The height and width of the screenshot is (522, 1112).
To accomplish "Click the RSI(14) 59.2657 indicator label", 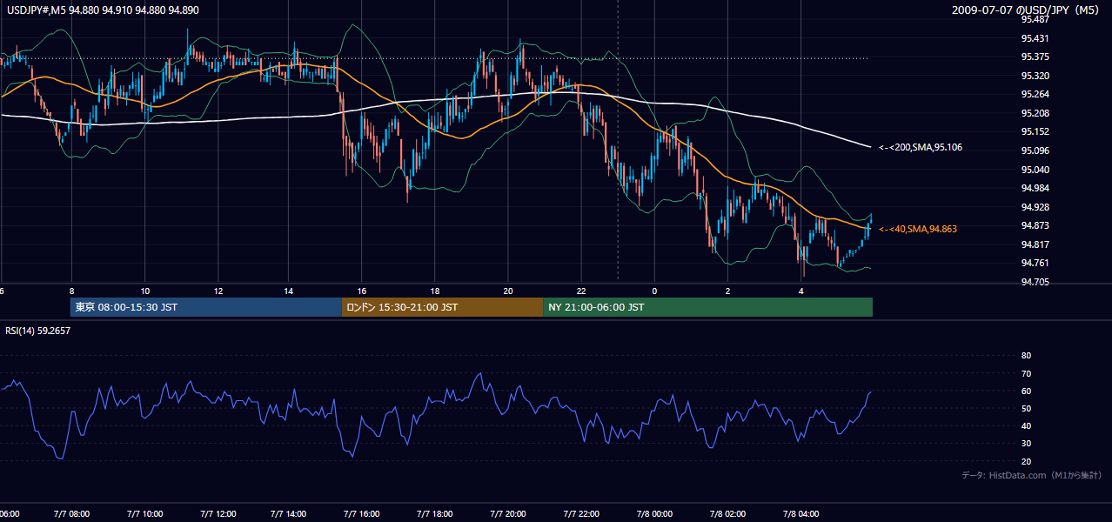I will click(37, 331).
